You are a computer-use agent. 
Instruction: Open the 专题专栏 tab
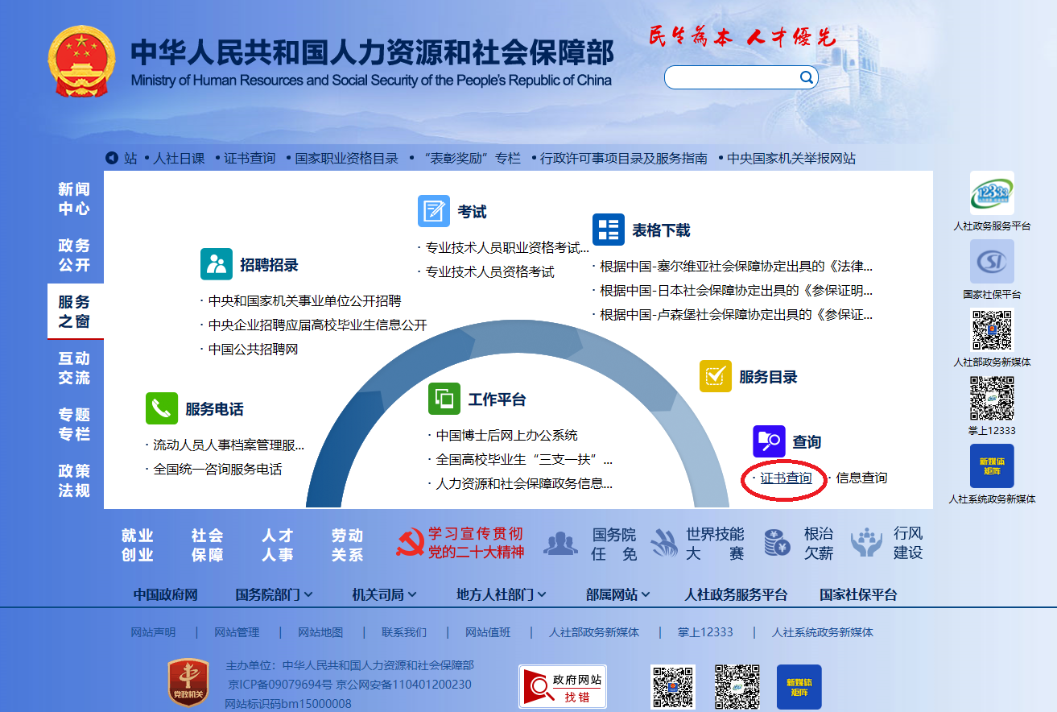74,424
